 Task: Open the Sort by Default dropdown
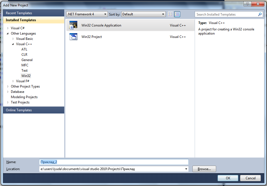(144, 14)
